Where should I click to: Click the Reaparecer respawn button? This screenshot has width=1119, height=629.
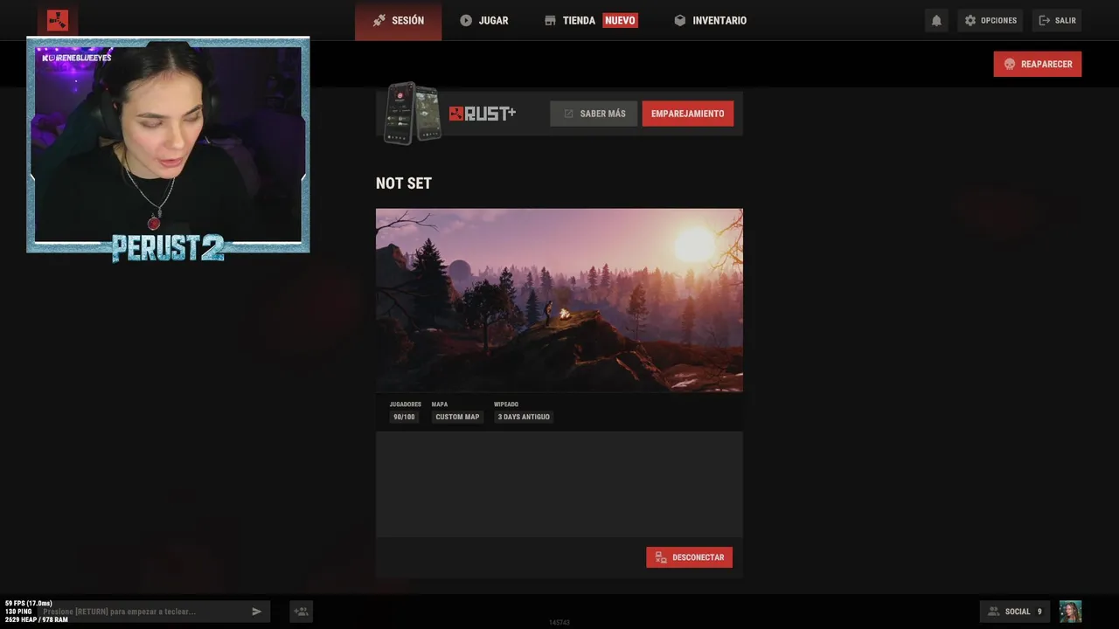tap(1037, 64)
